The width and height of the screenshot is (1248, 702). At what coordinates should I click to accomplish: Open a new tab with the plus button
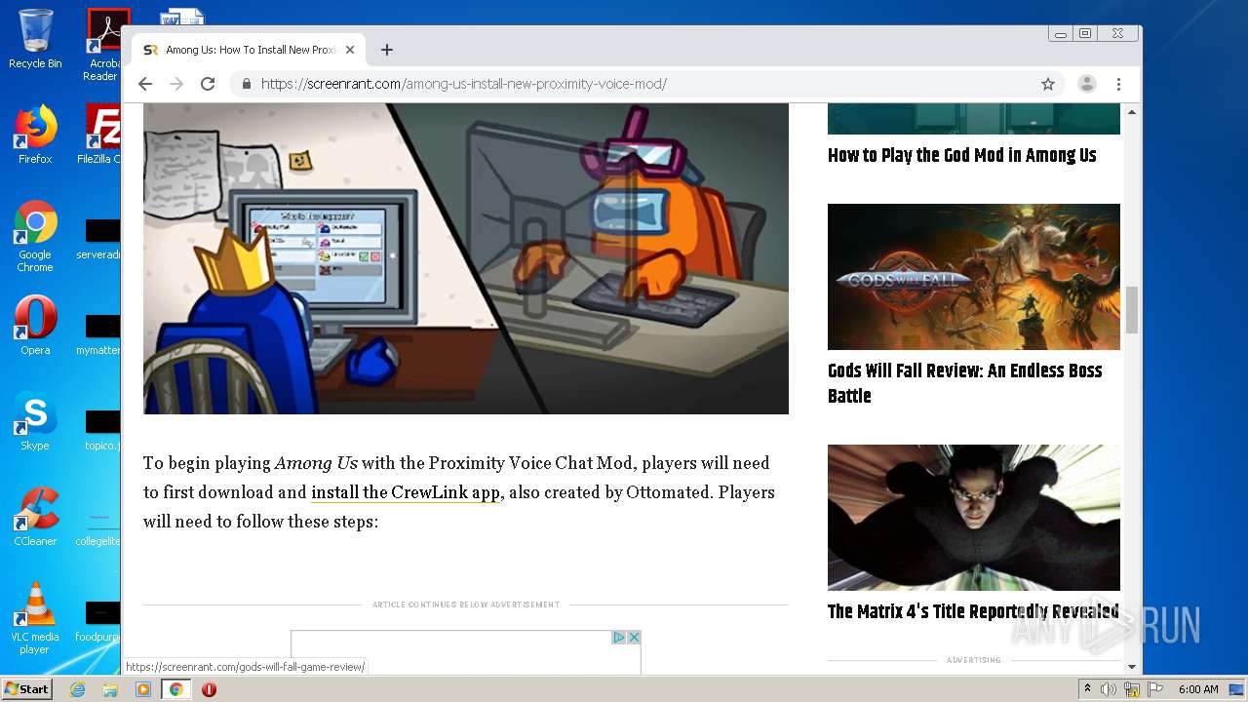coord(387,50)
